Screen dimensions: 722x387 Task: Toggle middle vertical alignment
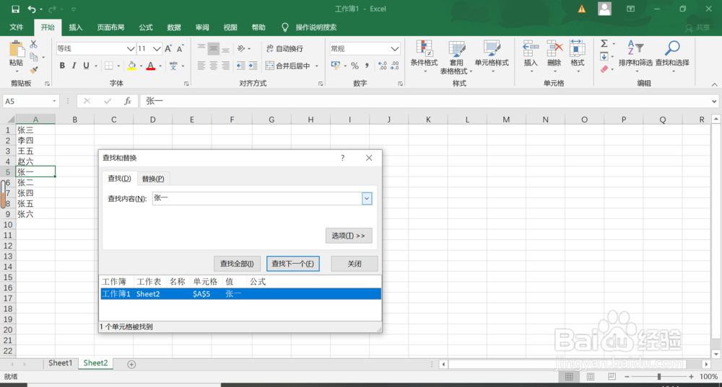click(213, 48)
